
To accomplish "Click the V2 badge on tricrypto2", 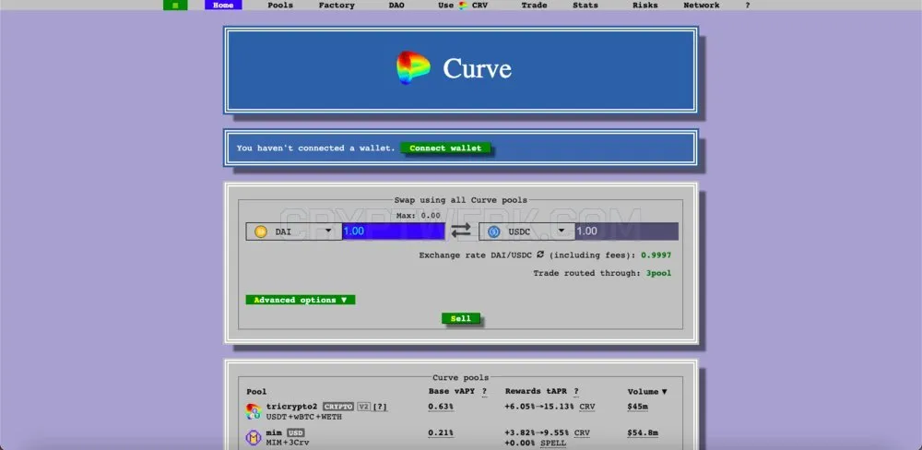I will click(363, 407).
